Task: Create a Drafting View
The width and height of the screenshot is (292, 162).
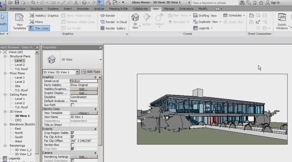Action: pyautogui.click(x=205, y=15)
